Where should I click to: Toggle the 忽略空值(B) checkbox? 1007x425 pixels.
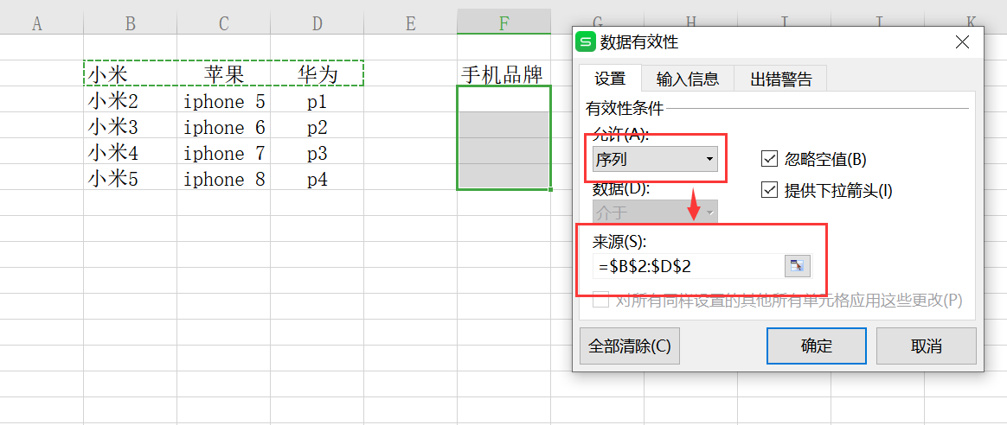pos(769,159)
